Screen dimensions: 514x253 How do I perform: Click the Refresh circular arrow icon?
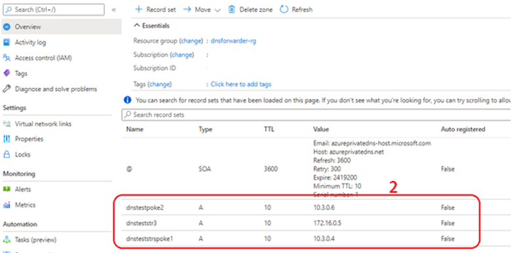[284, 9]
